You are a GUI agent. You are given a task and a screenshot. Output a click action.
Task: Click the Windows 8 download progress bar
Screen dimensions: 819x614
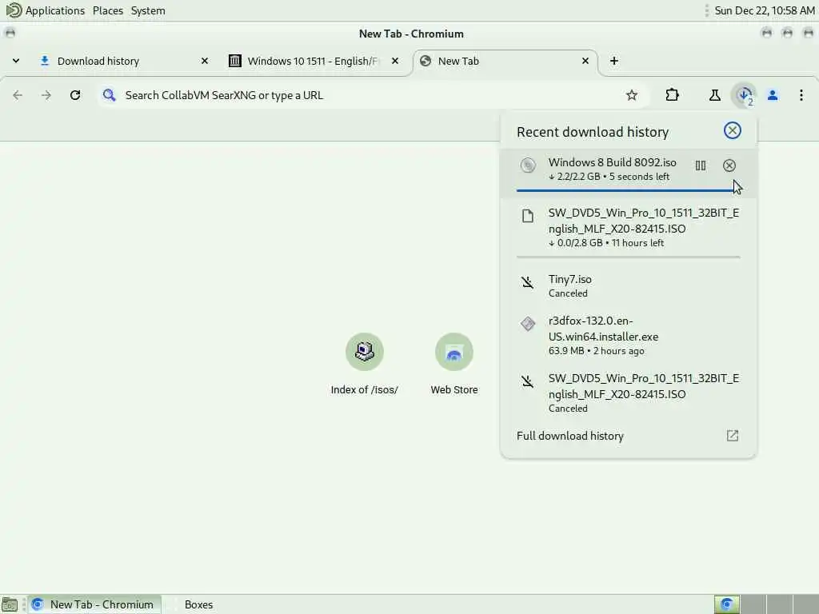coord(628,190)
